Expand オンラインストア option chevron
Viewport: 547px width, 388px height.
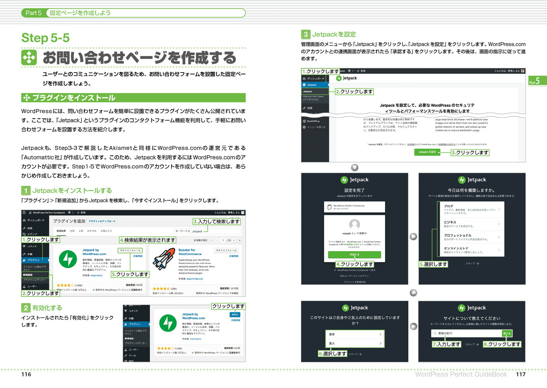click(x=499, y=250)
